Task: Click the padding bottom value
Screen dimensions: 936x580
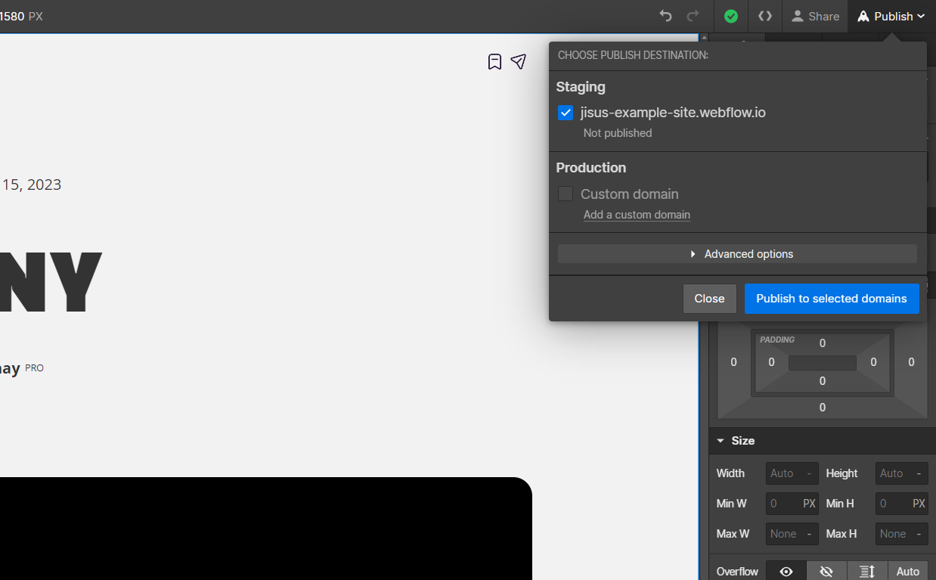Action: click(x=823, y=381)
